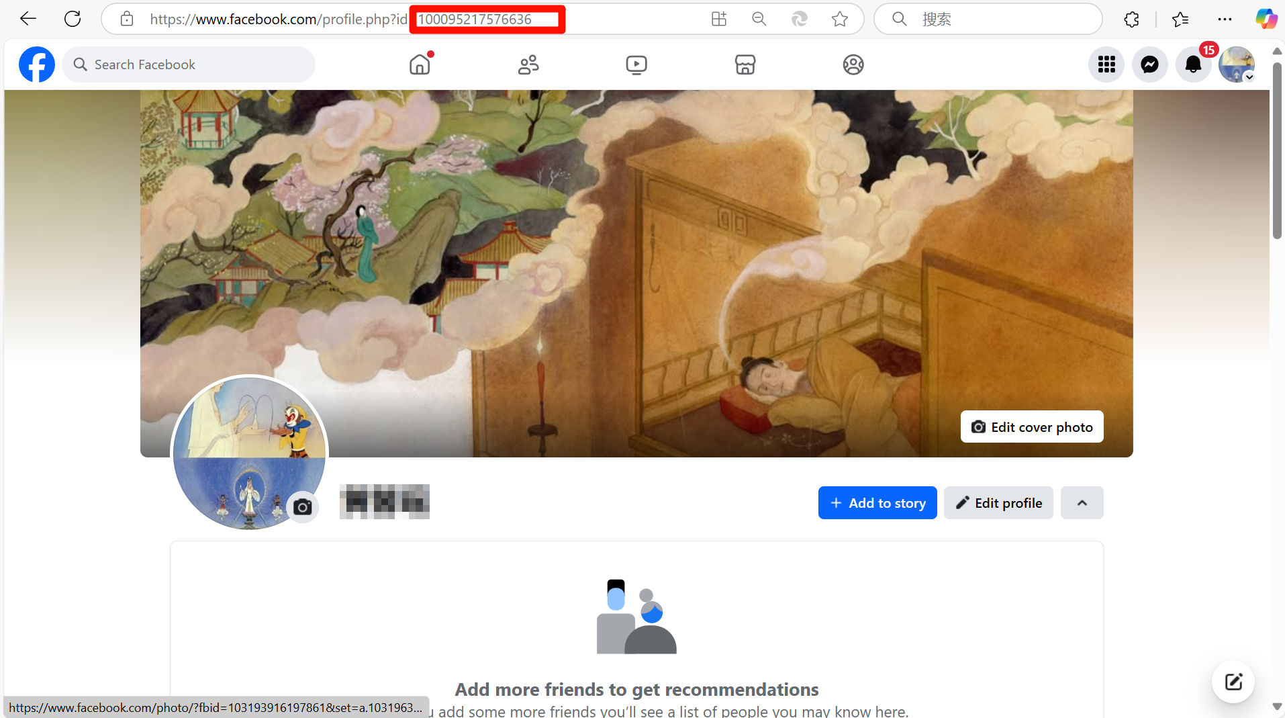Open the cover photo painting
Viewport: 1285px width, 718px height.
point(636,273)
